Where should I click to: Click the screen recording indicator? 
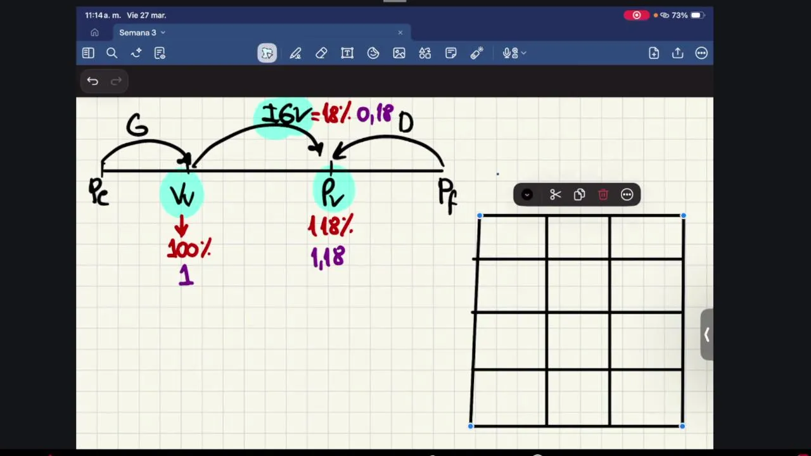pos(637,15)
